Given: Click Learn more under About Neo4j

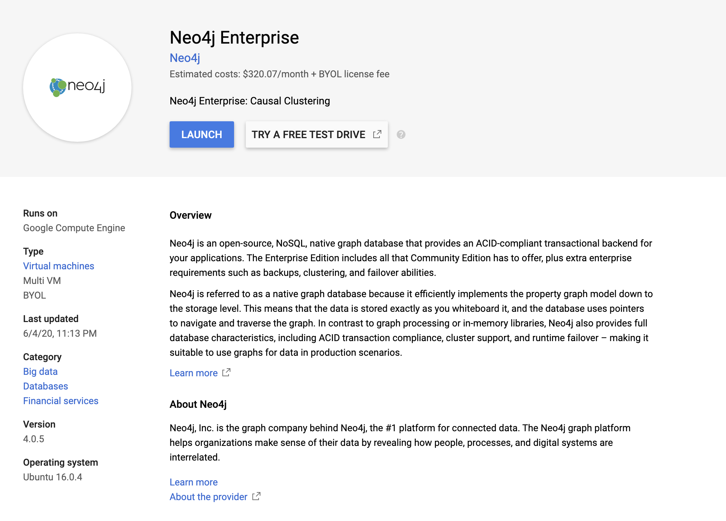Looking at the screenshot, I should point(194,482).
